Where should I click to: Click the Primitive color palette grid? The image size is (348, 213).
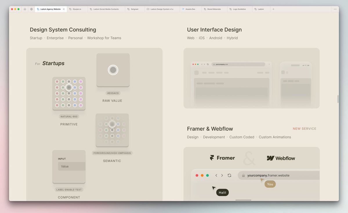pyautogui.click(x=69, y=93)
